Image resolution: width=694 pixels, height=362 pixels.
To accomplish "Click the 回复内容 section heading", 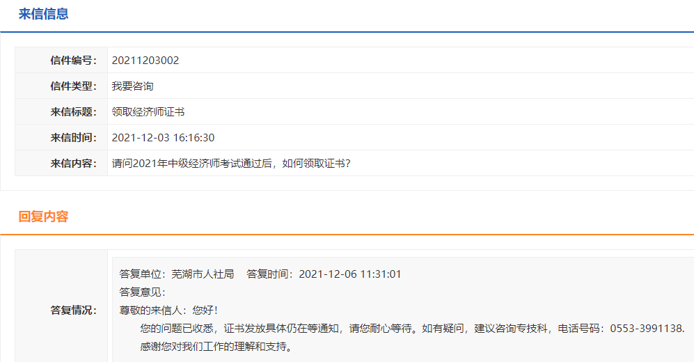I will coord(43,217).
